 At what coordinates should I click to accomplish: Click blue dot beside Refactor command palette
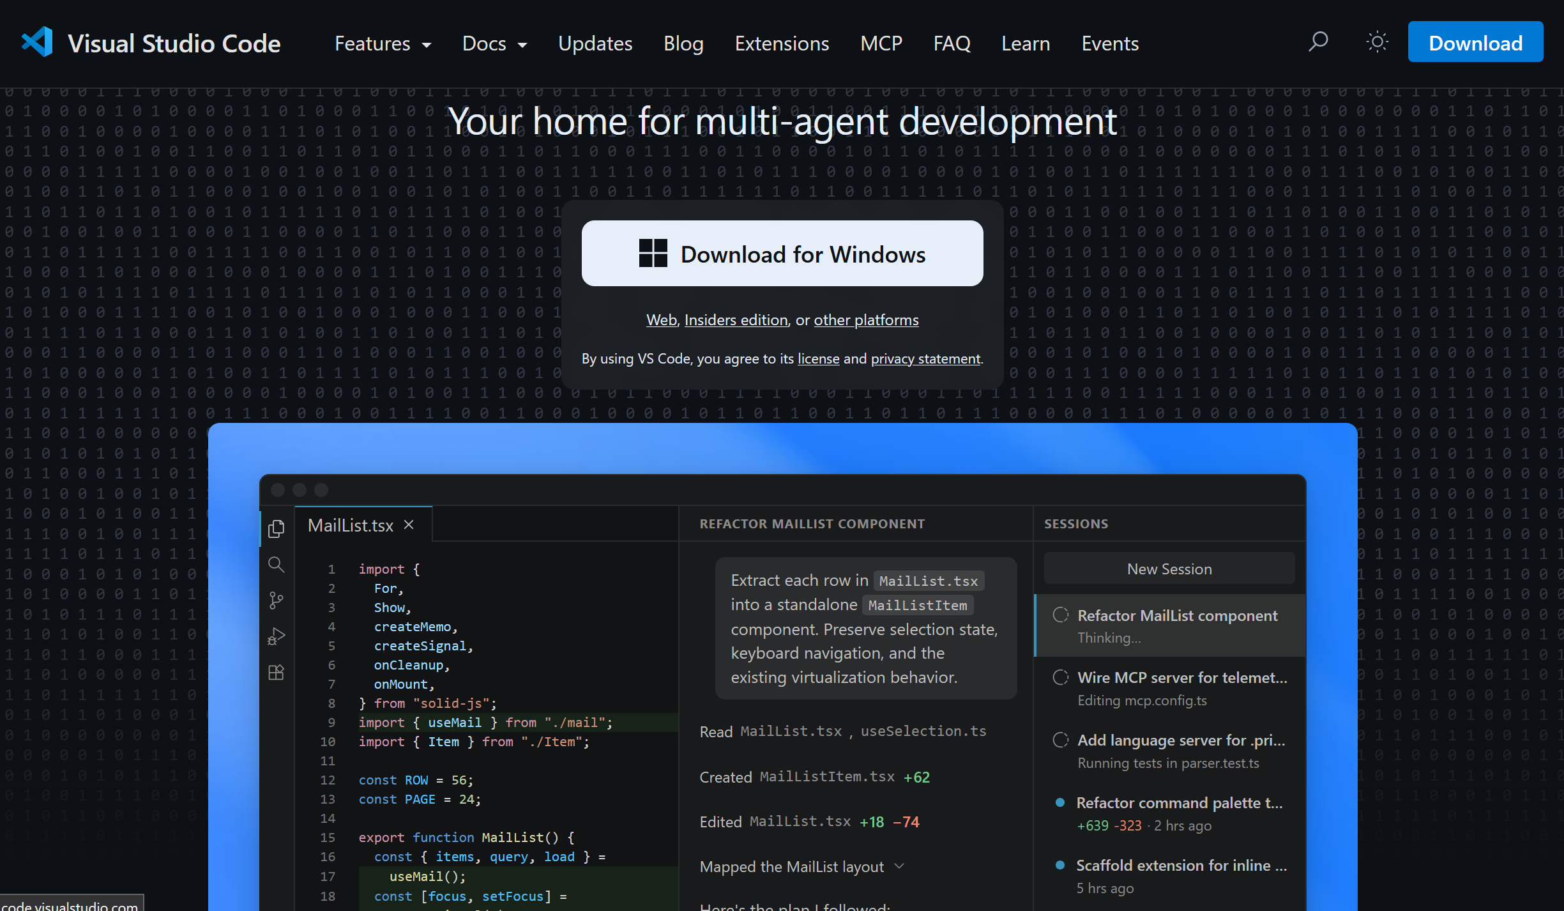[x=1060, y=802]
